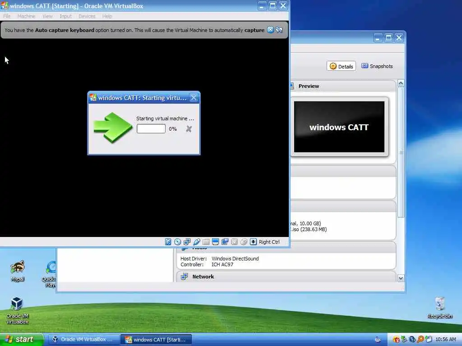Screen dimensions: 462x346
Task: Click the ship icon left of the system tray
Action: coord(378,340)
